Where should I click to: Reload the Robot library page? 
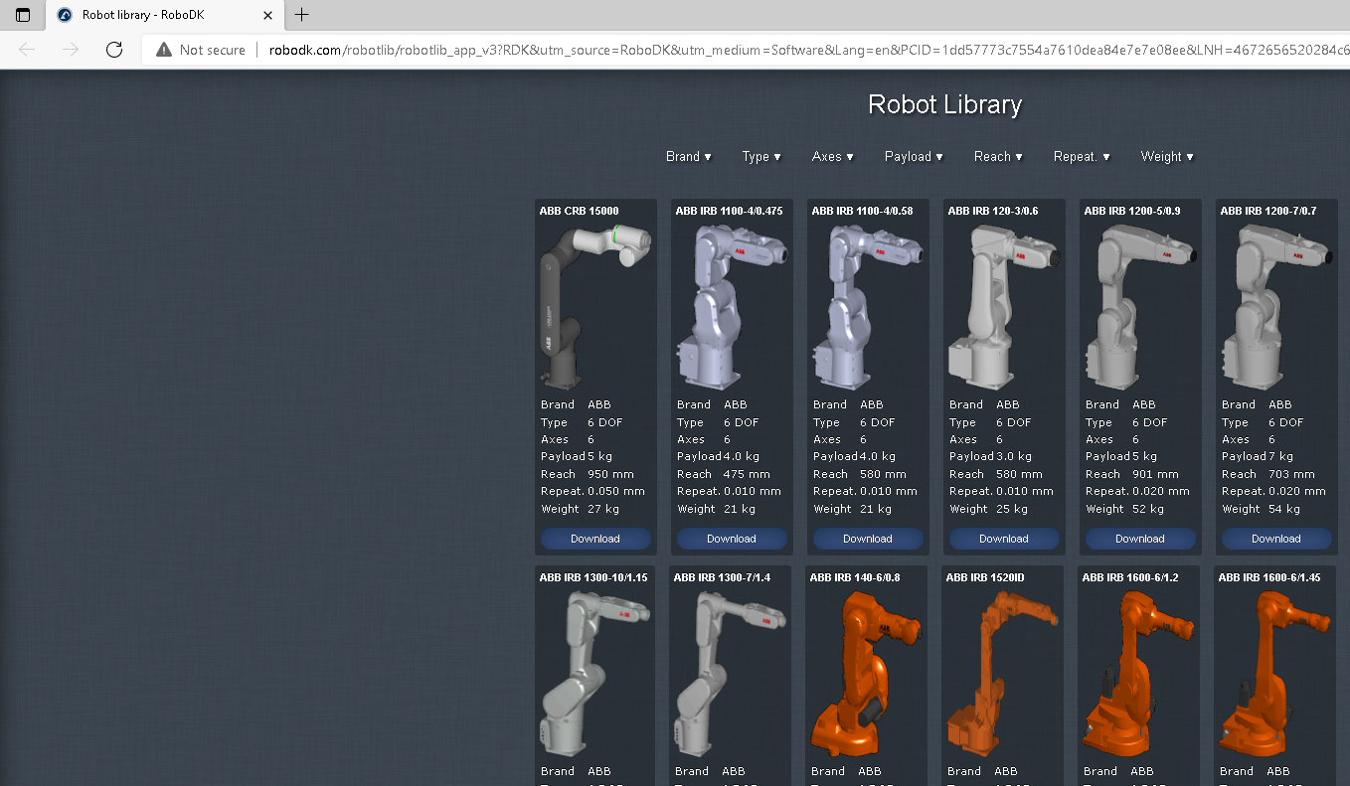(114, 50)
